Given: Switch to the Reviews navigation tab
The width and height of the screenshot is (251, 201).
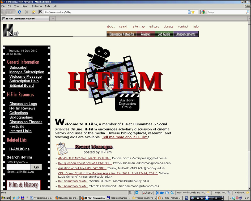Looking at the screenshot, I should [146, 34].
